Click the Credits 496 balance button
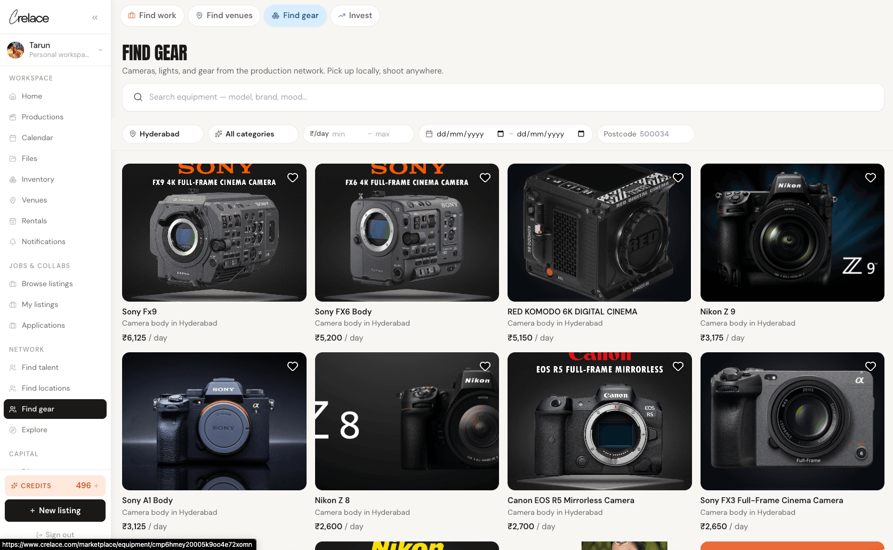The width and height of the screenshot is (893, 550). coord(55,486)
